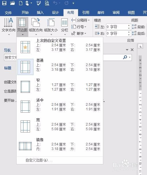Screen dimensions: 147x175
Task: Click the navigation pane search magnifier
Action: [x=125, y=57]
